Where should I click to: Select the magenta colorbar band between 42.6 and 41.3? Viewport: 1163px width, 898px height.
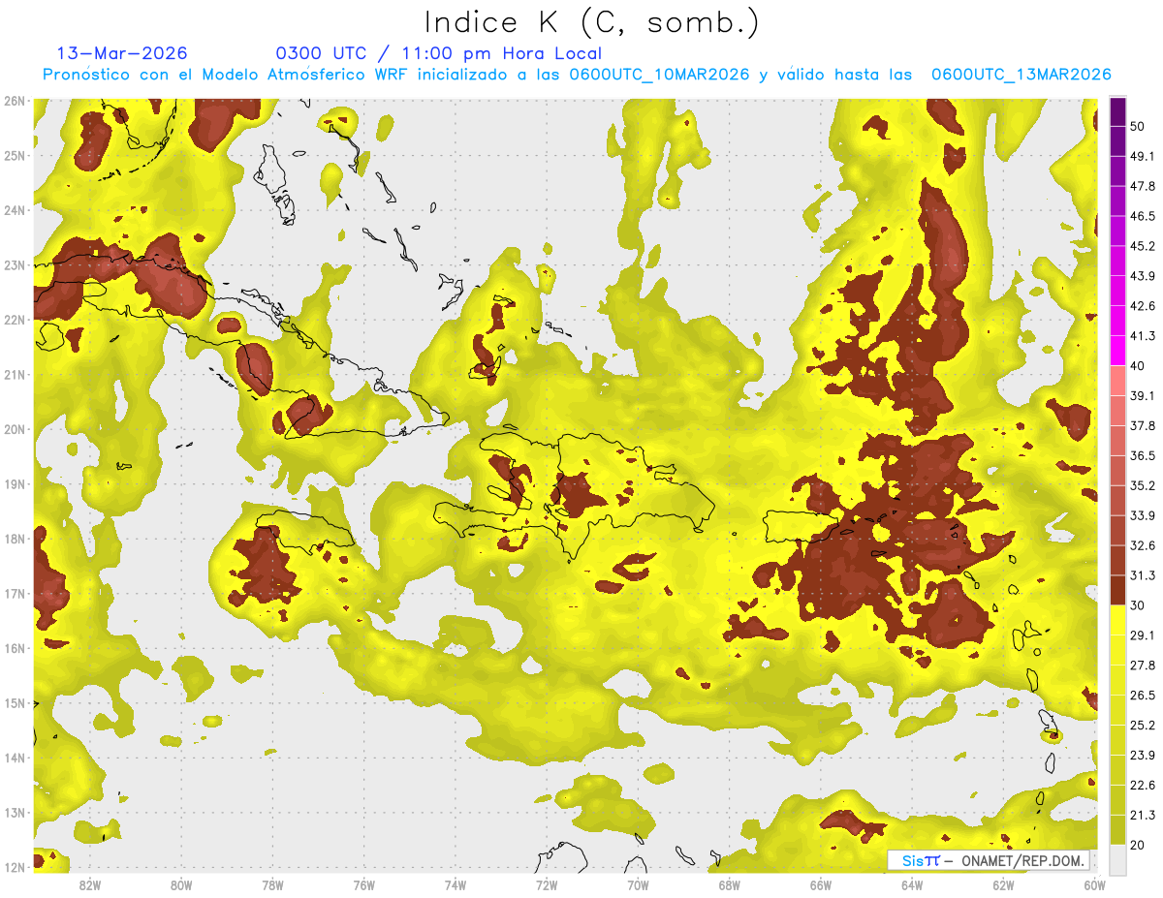(1117, 321)
